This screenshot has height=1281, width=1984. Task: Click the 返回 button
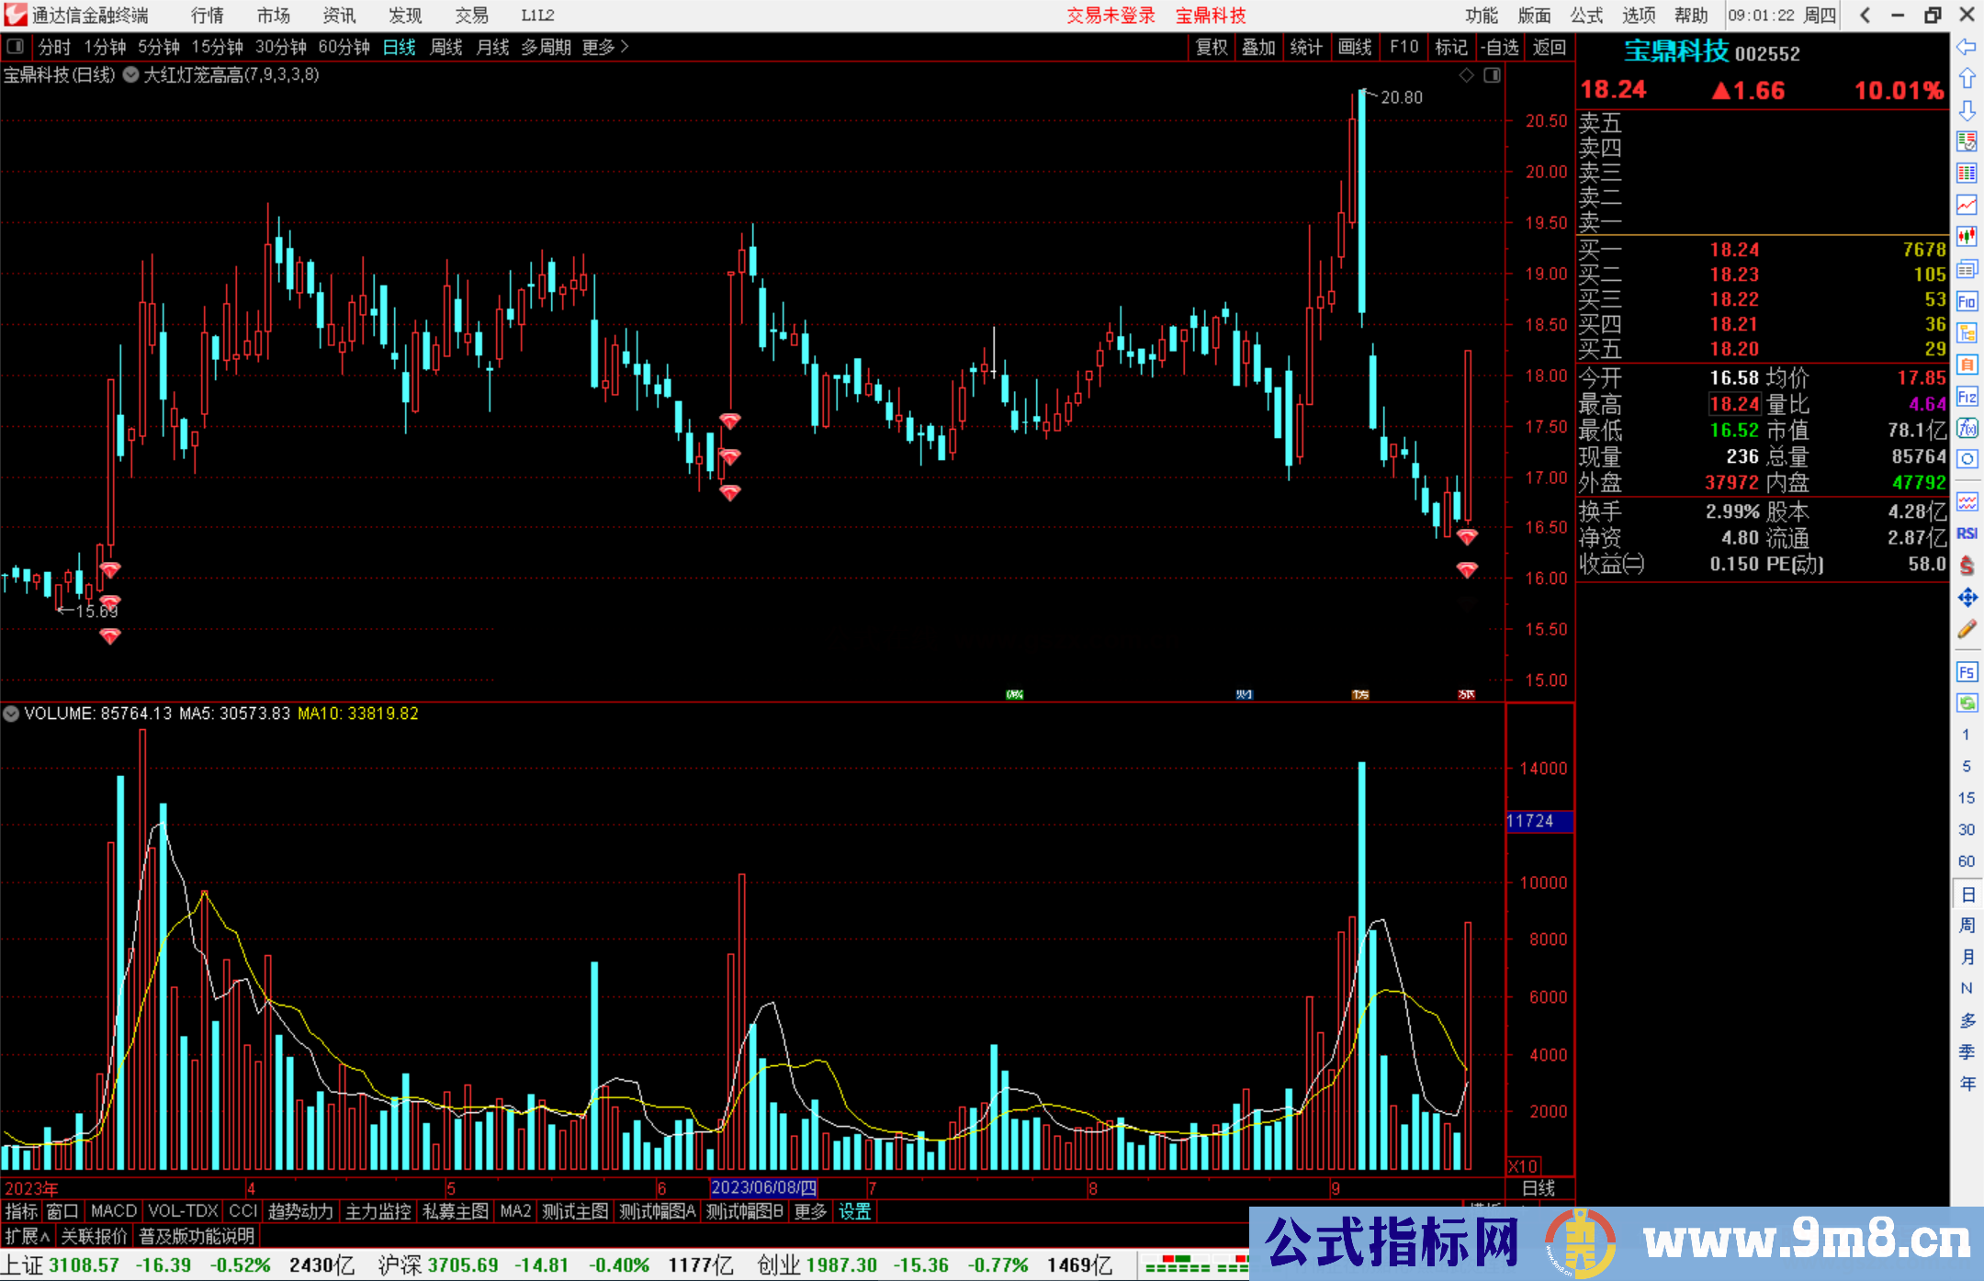[1550, 47]
